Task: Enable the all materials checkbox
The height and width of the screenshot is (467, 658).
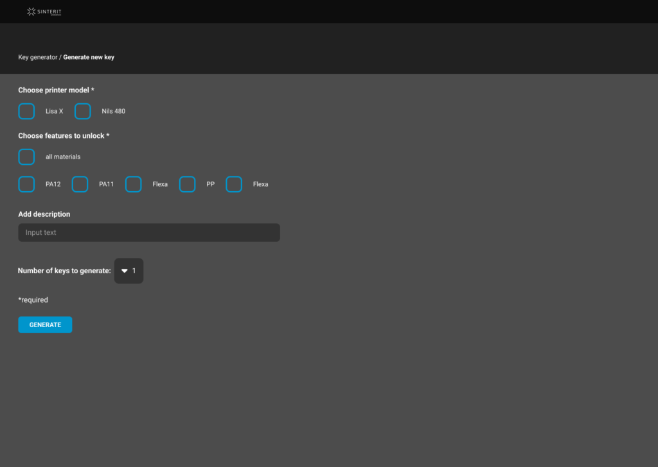Action: click(x=26, y=157)
